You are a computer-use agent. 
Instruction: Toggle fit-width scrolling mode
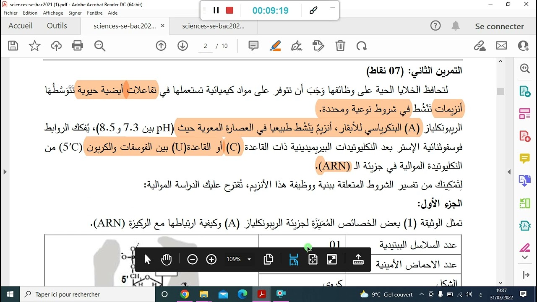tap(293, 260)
